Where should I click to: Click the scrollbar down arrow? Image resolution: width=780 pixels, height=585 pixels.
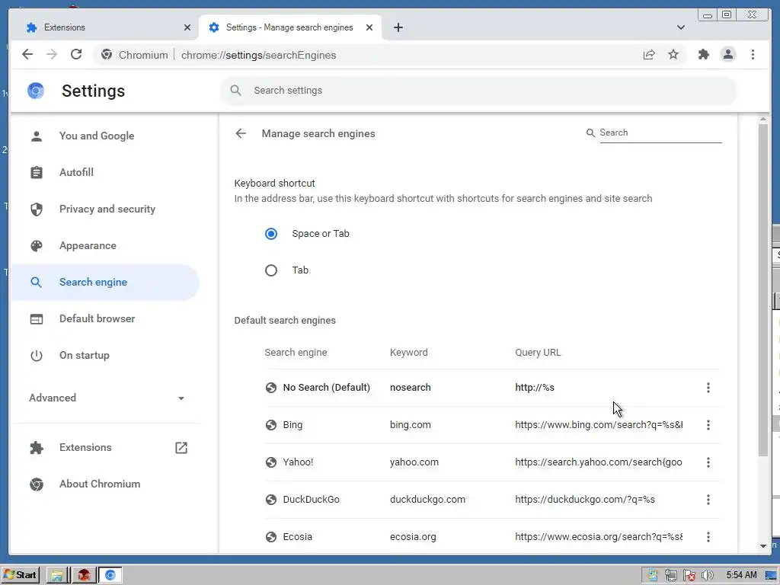[763, 545]
